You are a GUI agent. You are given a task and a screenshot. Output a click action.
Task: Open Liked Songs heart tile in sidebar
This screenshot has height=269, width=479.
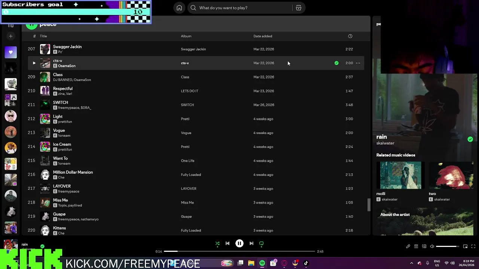[x=11, y=52]
